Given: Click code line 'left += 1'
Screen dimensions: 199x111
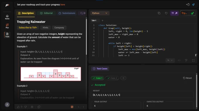Looking at the screenshot, I should pyautogui.click(x=124, y=55).
